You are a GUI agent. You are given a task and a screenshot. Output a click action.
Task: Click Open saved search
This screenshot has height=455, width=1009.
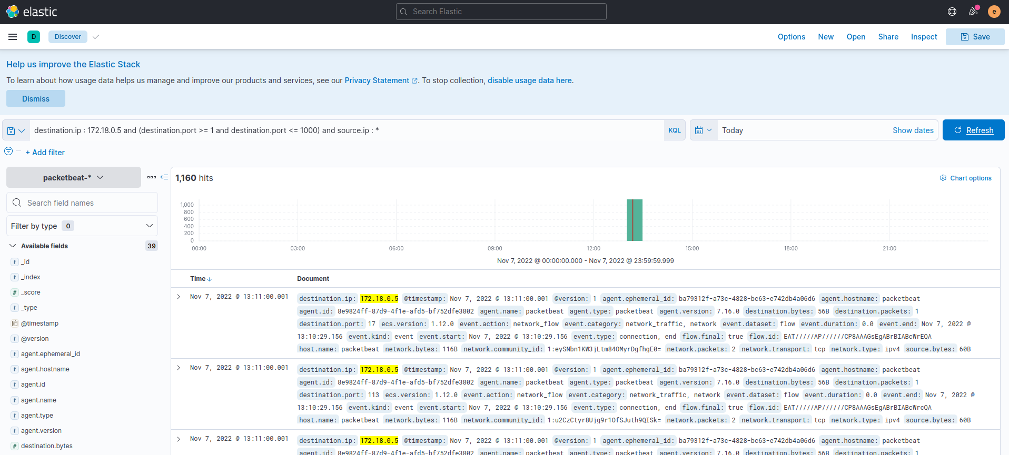856,37
